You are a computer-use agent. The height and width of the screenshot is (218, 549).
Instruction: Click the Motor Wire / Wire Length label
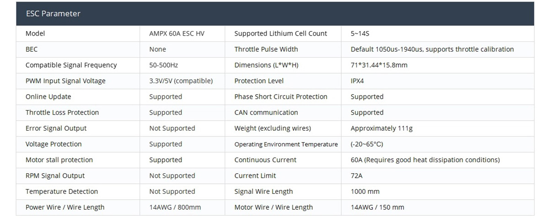point(274,207)
